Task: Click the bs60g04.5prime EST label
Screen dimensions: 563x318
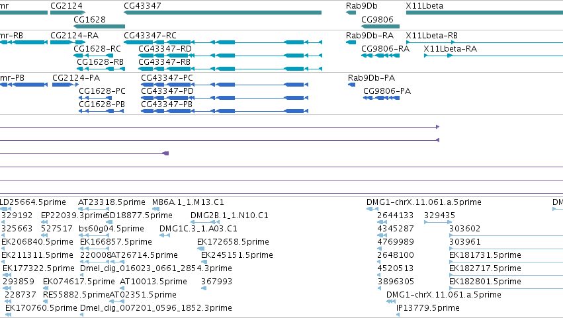Action: tap(111, 229)
